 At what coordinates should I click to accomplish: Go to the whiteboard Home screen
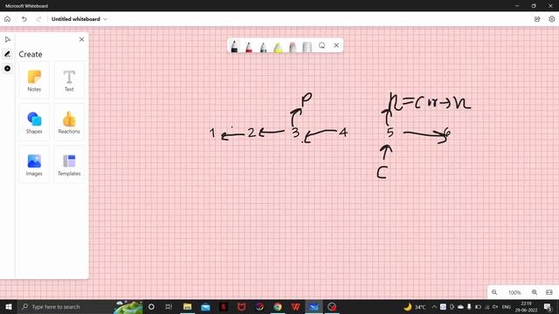(x=8, y=19)
